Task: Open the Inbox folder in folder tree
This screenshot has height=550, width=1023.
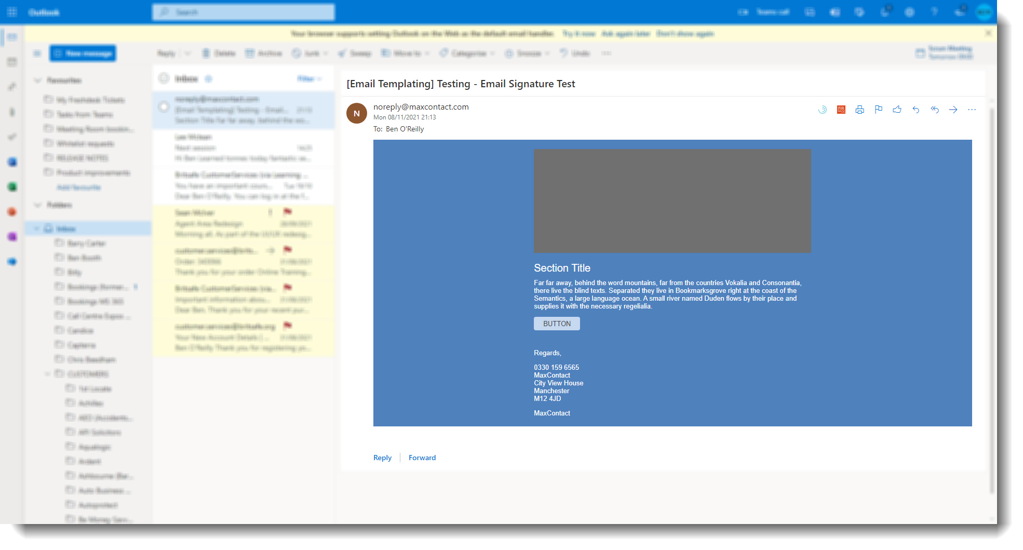Action: tap(88, 229)
